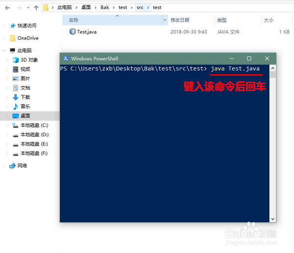Click the 本地磁盘 (D:) drive icon

(x=15, y=135)
